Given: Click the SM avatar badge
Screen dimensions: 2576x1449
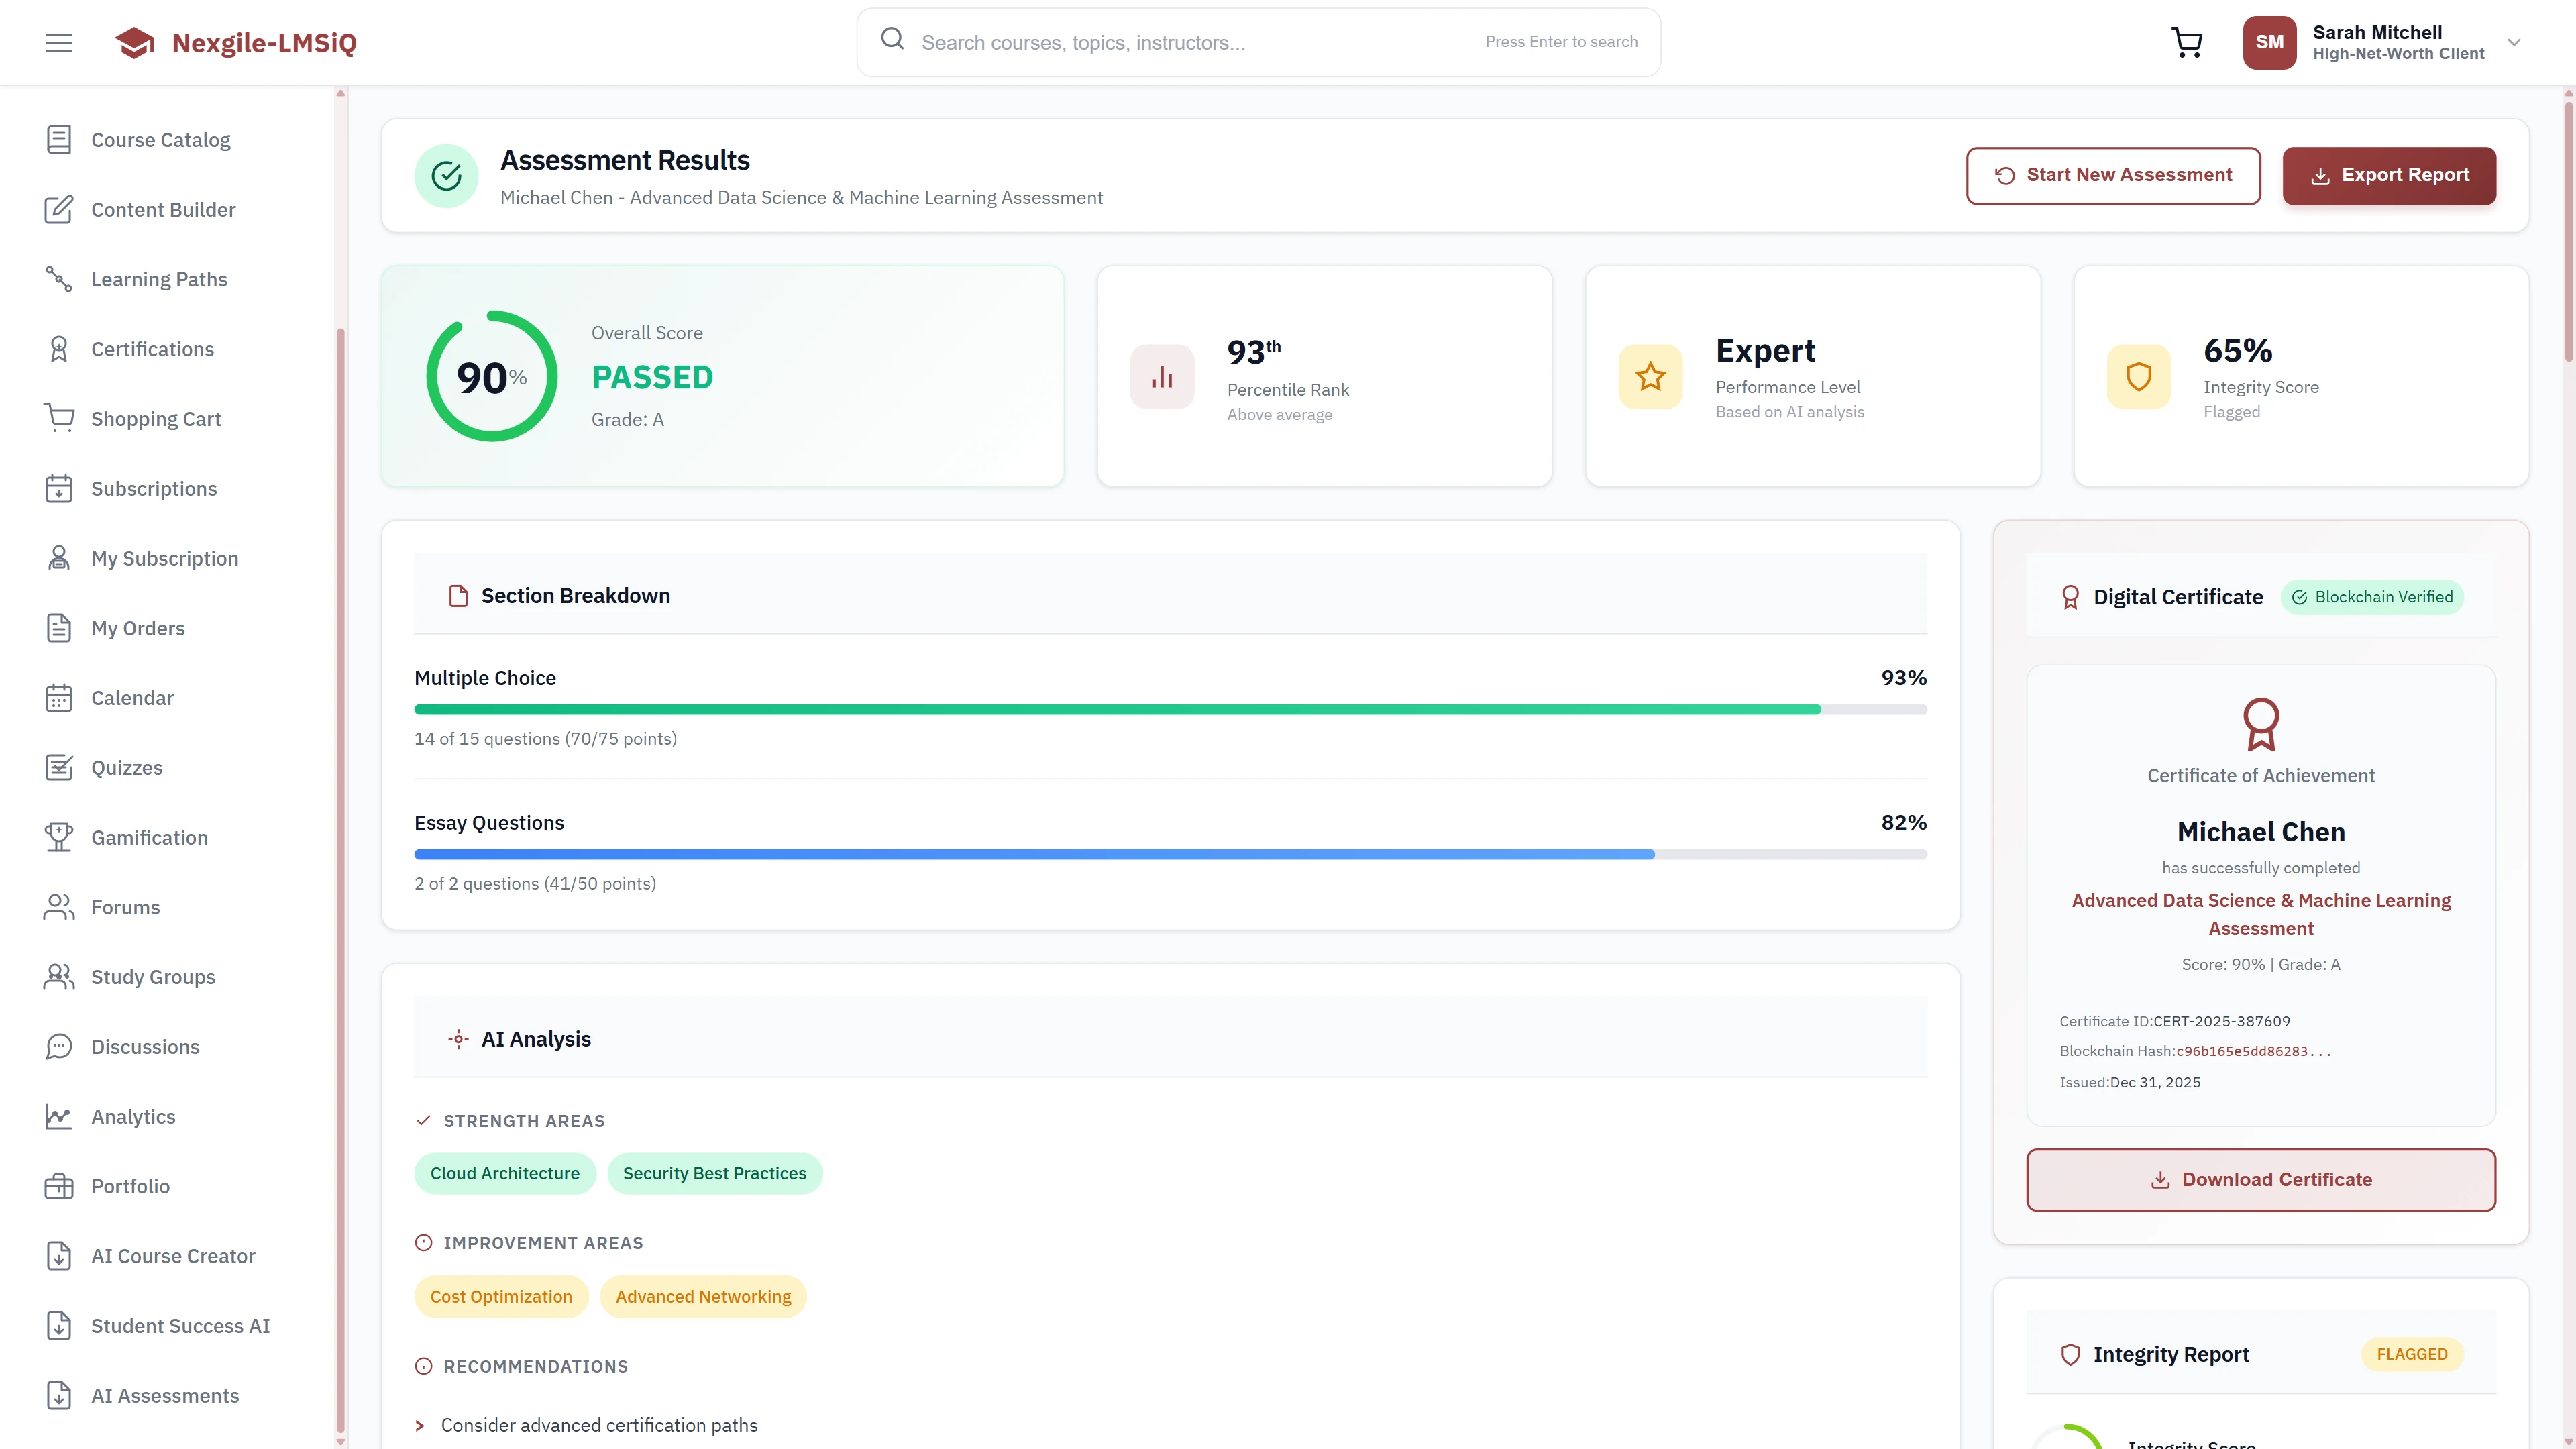Looking at the screenshot, I should pyautogui.click(x=2269, y=42).
